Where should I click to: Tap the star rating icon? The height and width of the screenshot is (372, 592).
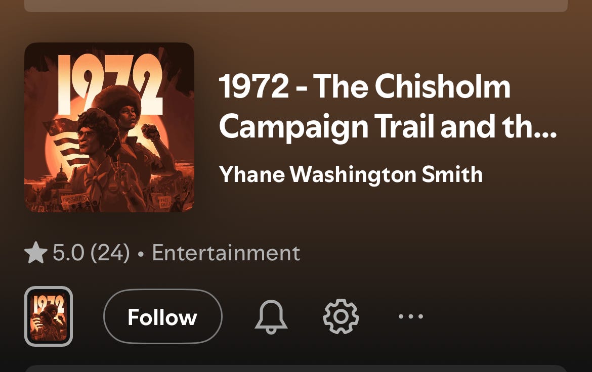tap(36, 252)
